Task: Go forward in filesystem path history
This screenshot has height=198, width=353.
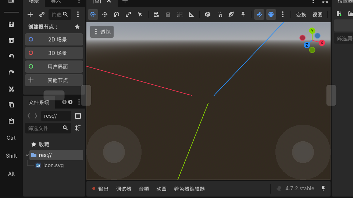Action: [x=36, y=116]
